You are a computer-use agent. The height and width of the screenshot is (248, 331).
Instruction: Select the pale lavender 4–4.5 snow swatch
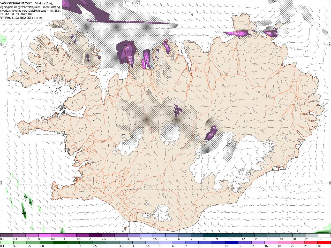[x=146, y=235]
